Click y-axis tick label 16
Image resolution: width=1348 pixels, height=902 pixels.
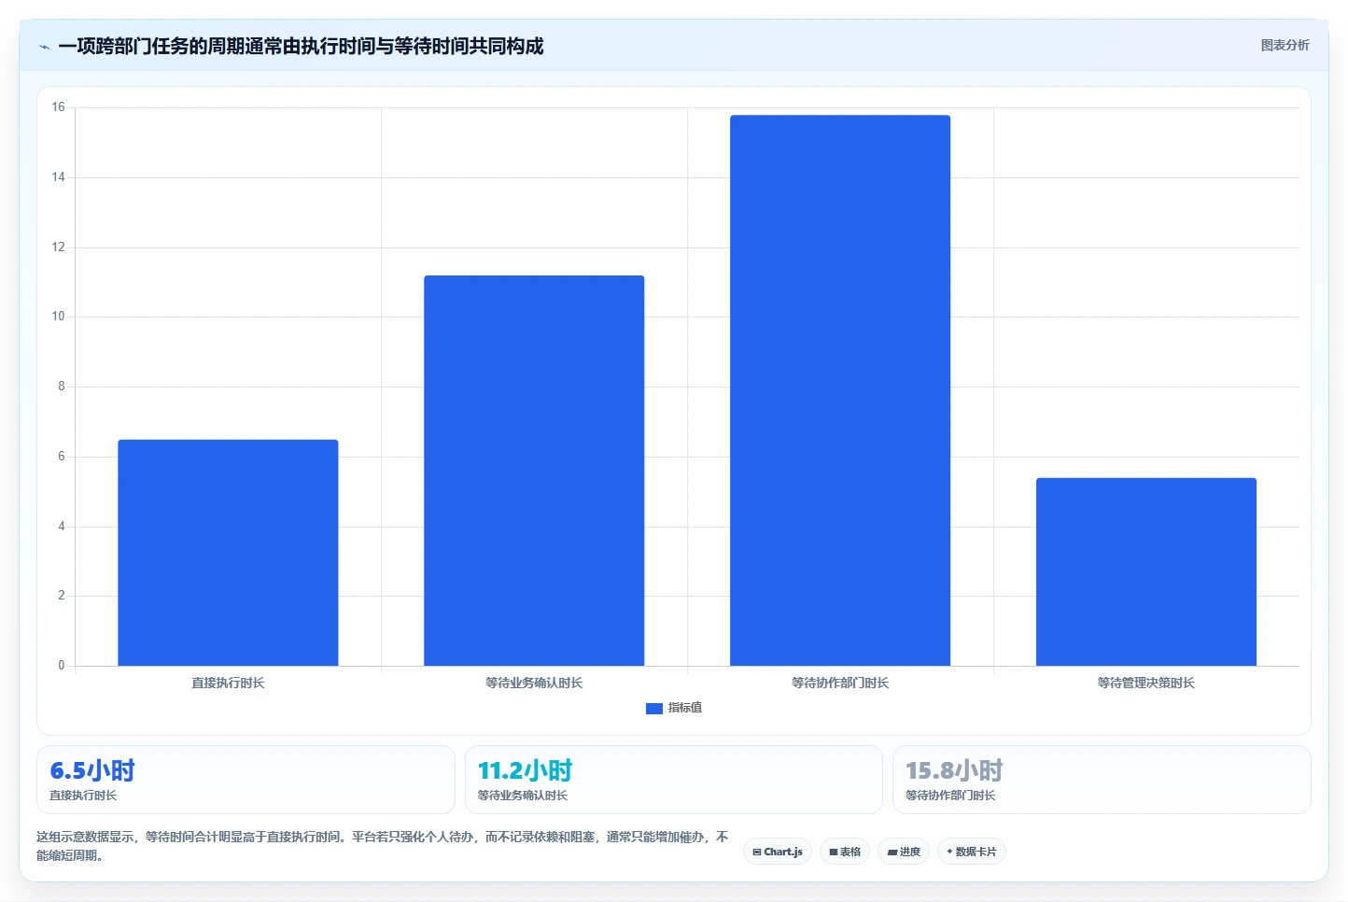coord(58,107)
